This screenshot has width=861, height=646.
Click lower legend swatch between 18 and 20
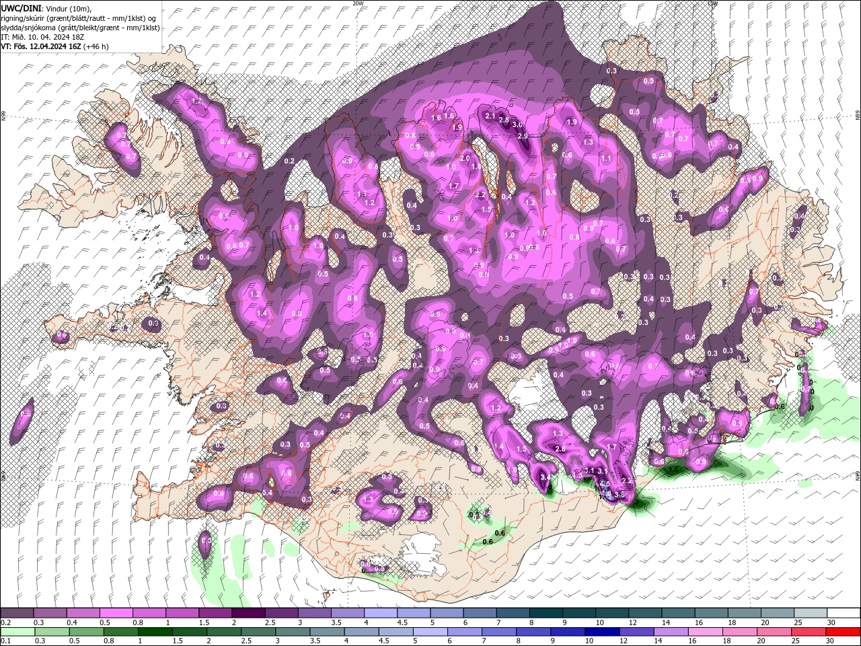pos(740,632)
